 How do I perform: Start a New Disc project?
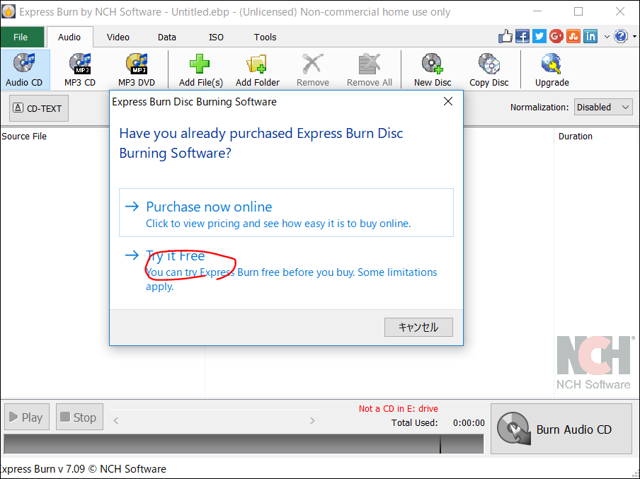click(x=433, y=70)
